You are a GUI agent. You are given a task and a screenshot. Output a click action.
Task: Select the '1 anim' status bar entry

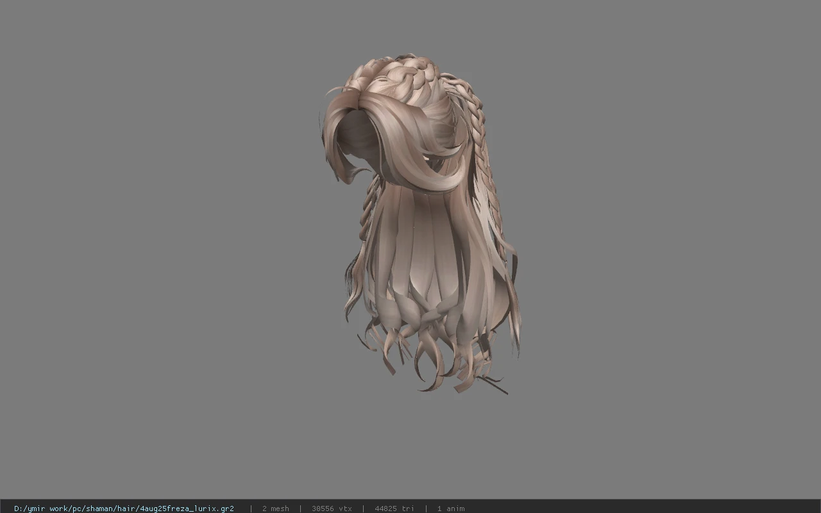[451, 509]
